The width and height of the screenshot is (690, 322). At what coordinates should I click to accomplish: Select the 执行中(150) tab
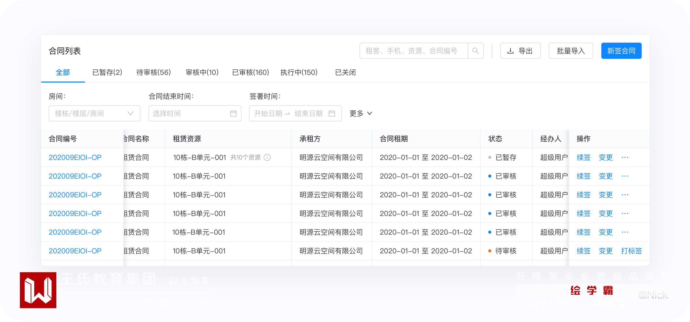[299, 73]
